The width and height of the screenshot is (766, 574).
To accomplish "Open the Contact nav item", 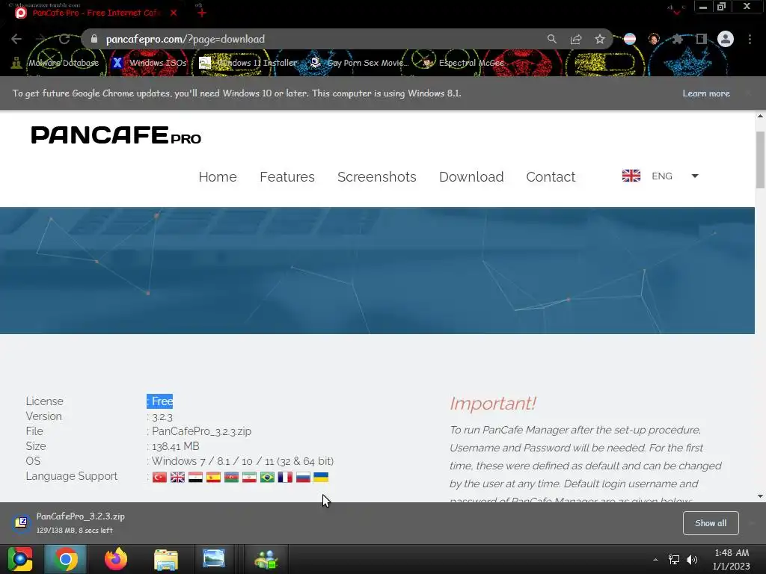I will pyautogui.click(x=551, y=176).
